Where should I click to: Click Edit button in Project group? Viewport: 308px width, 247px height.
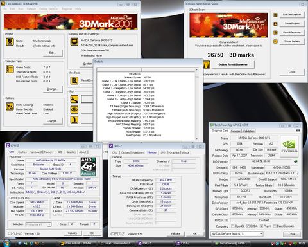tap(53, 53)
